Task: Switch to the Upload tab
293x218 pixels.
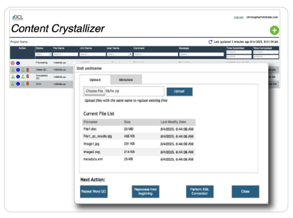Action: coord(95,80)
